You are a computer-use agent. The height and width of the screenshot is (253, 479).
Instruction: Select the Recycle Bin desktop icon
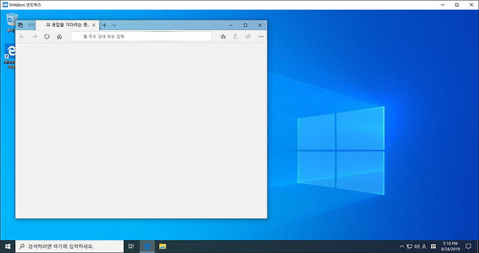11,23
